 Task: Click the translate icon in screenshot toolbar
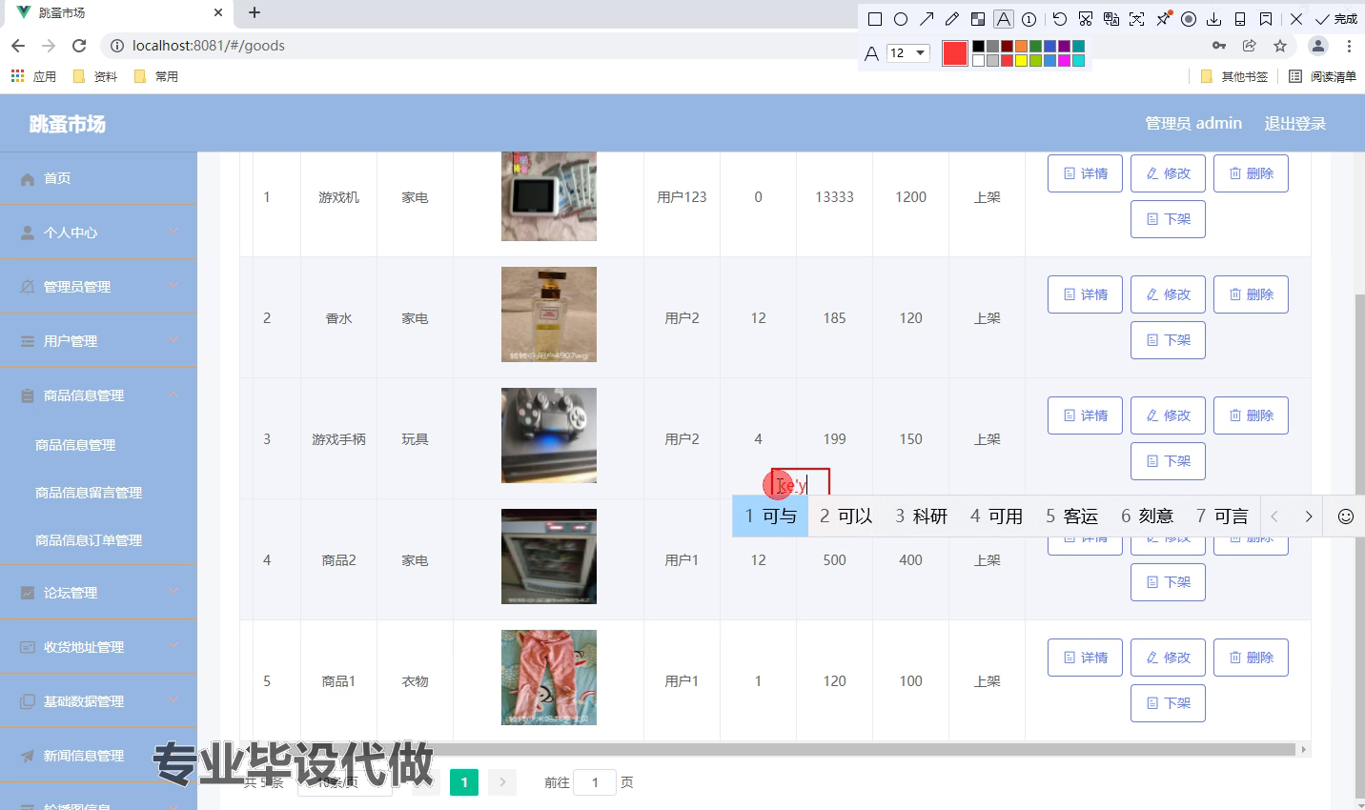pyautogui.click(x=1111, y=19)
